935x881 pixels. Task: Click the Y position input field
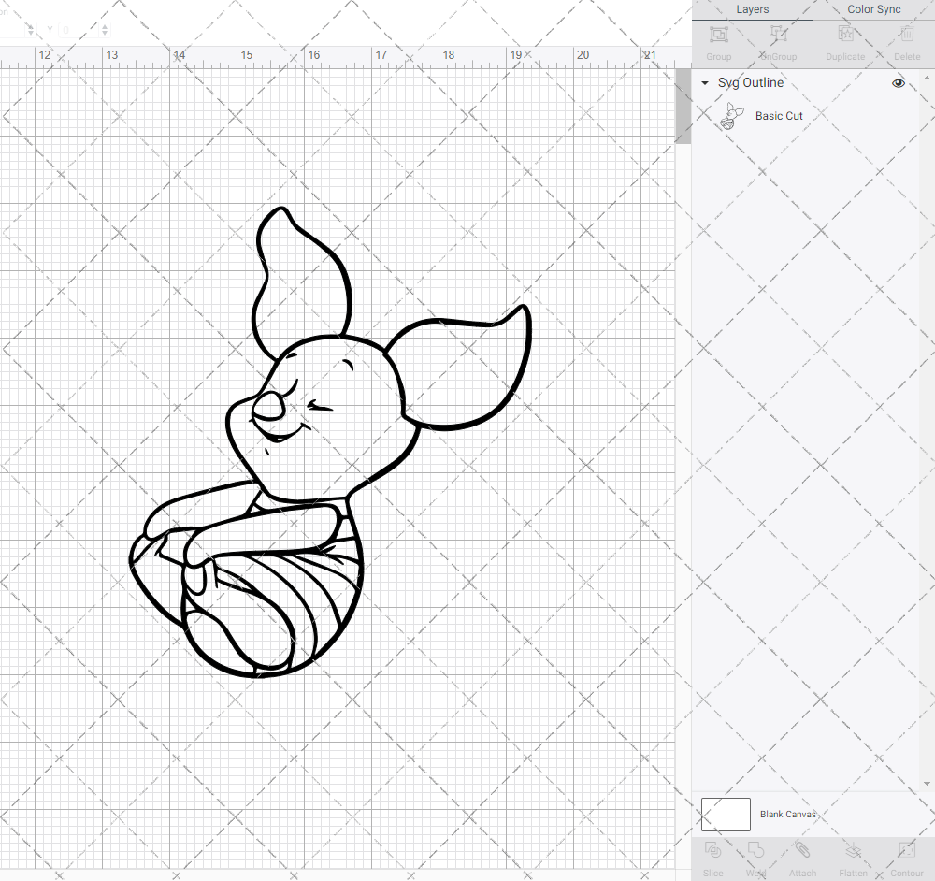pyautogui.click(x=79, y=30)
